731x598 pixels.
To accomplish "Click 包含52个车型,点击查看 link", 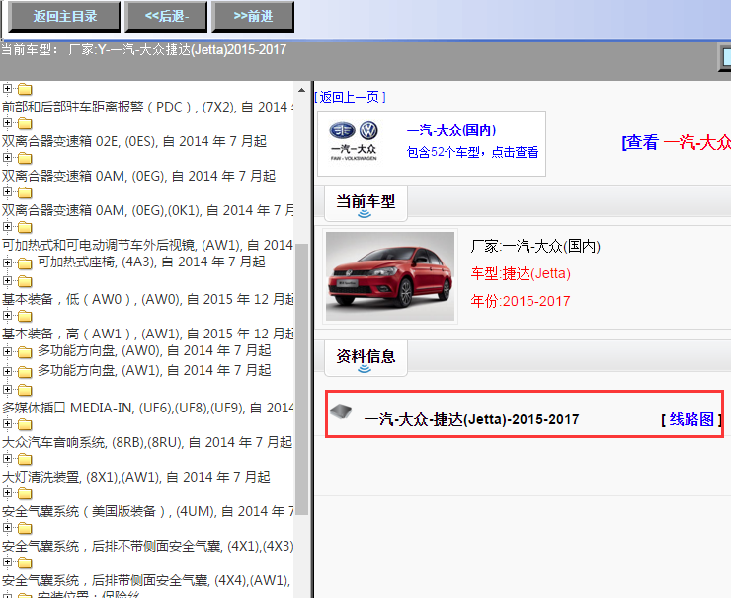I will pos(473,152).
